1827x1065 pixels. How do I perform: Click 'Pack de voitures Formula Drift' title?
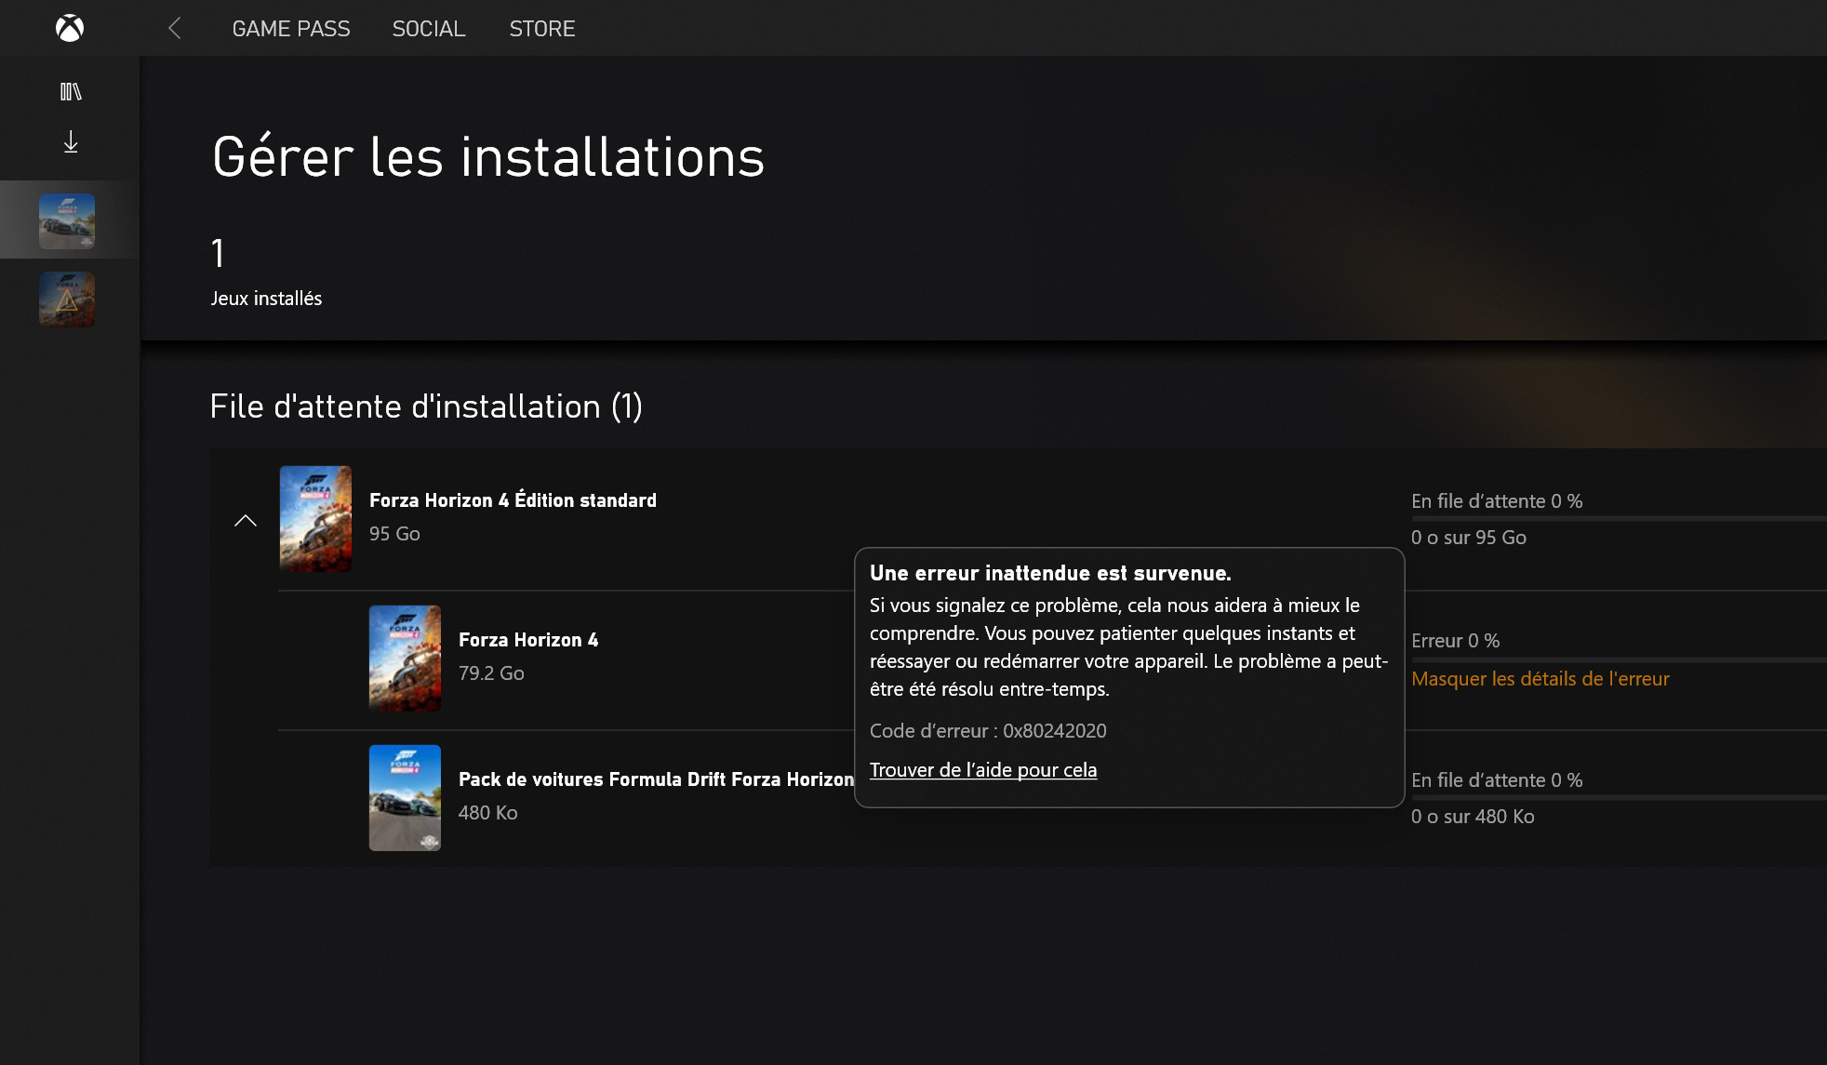[656, 779]
